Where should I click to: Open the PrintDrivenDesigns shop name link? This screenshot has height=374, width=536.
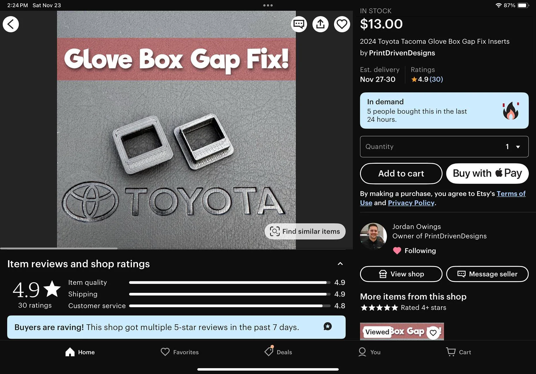point(402,53)
